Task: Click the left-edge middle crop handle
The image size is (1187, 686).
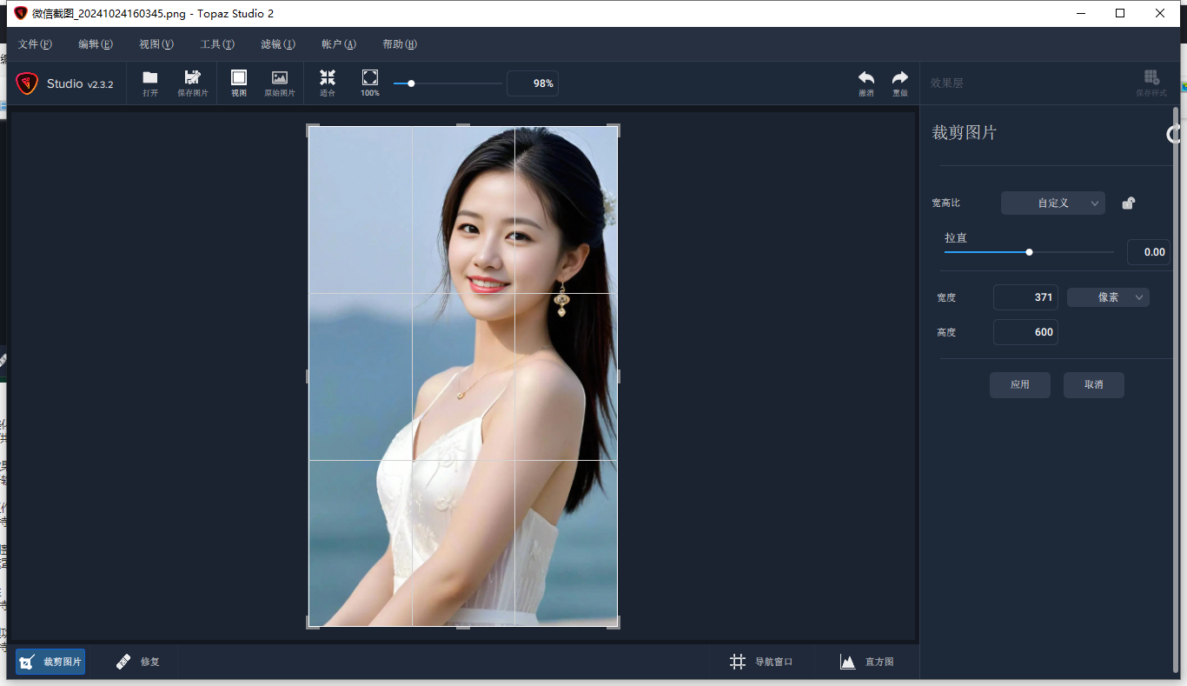Action: tap(308, 376)
